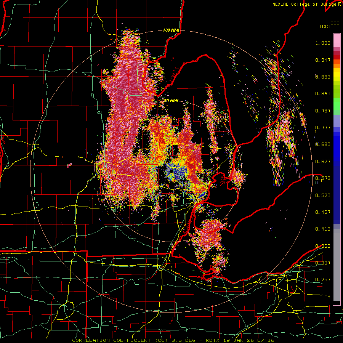
Task: Click the 0.947 scale value
Action: point(323,60)
